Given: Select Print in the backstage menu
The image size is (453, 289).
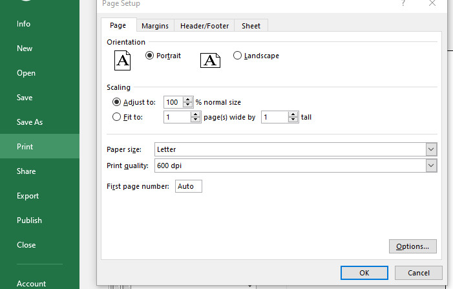Looking at the screenshot, I should (39, 147).
